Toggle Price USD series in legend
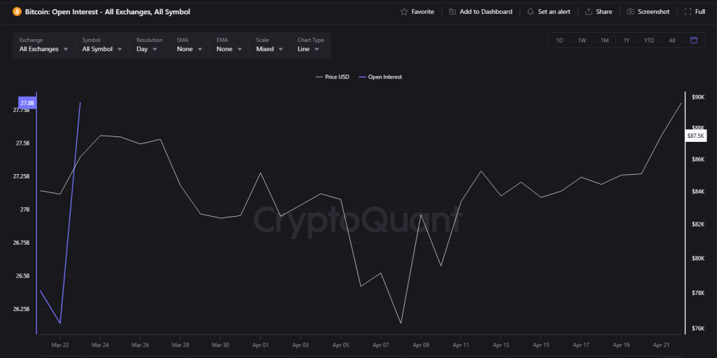The width and height of the screenshot is (717, 358). pyautogui.click(x=333, y=77)
